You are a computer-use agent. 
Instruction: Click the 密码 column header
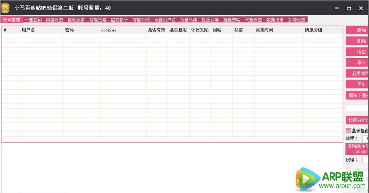coord(81,30)
